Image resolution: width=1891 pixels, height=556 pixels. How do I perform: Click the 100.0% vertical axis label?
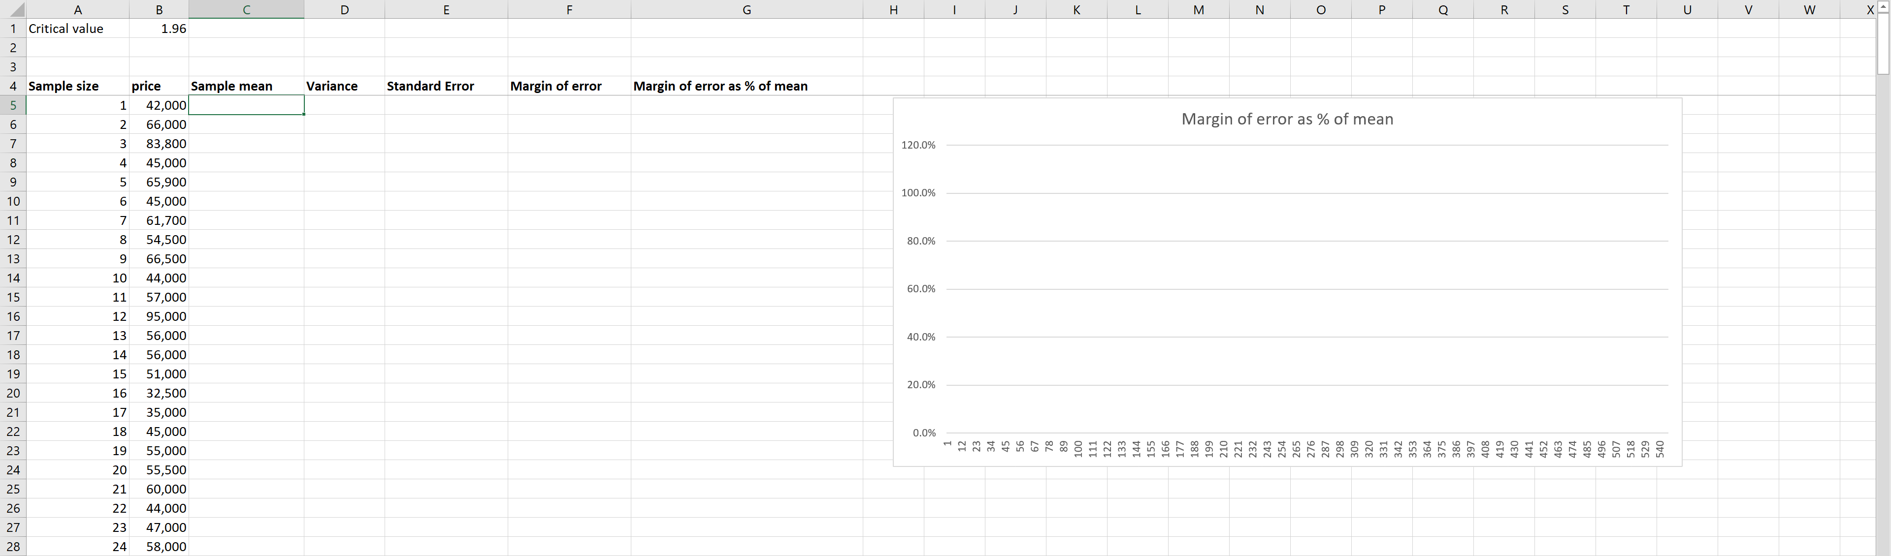click(917, 193)
